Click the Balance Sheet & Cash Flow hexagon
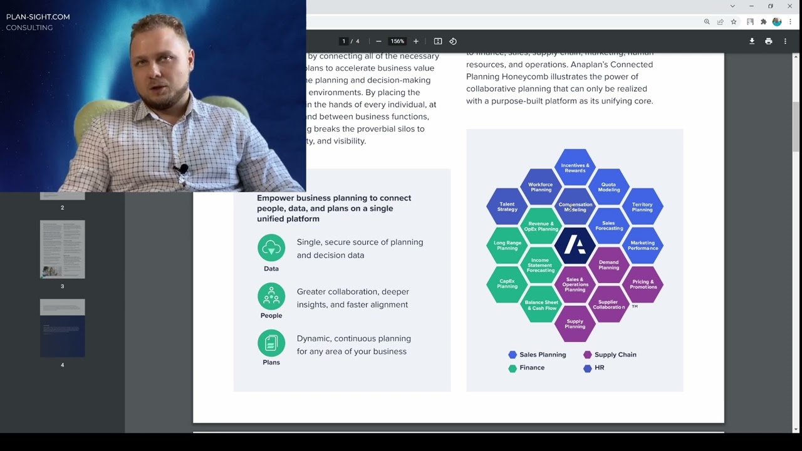This screenshot has height=451, width=802. coord(541,304)
